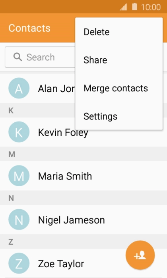Image resolution: width=167 pixels, height=278 pixels.
Task: Open Kevin Foley's round K avatar
Action: point(19,132)
